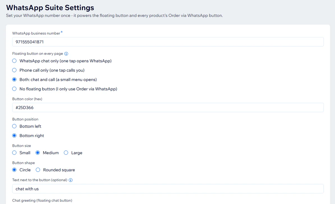The height and width of the screenshot is (204, 335).
Task: Choose Large button size
Action: (66, 153)
